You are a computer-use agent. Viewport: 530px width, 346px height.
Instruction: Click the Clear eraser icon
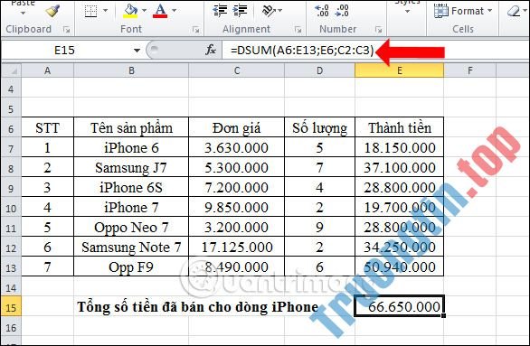(514, 11)
